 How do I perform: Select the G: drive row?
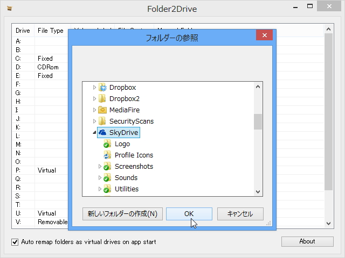[40, 93]
